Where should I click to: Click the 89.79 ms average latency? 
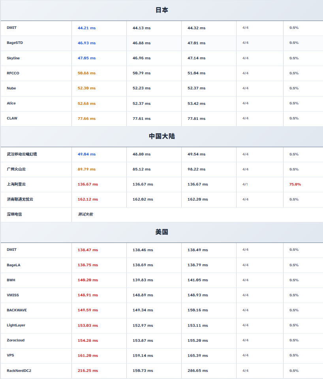pyautogui.click(x=86, y=169)
